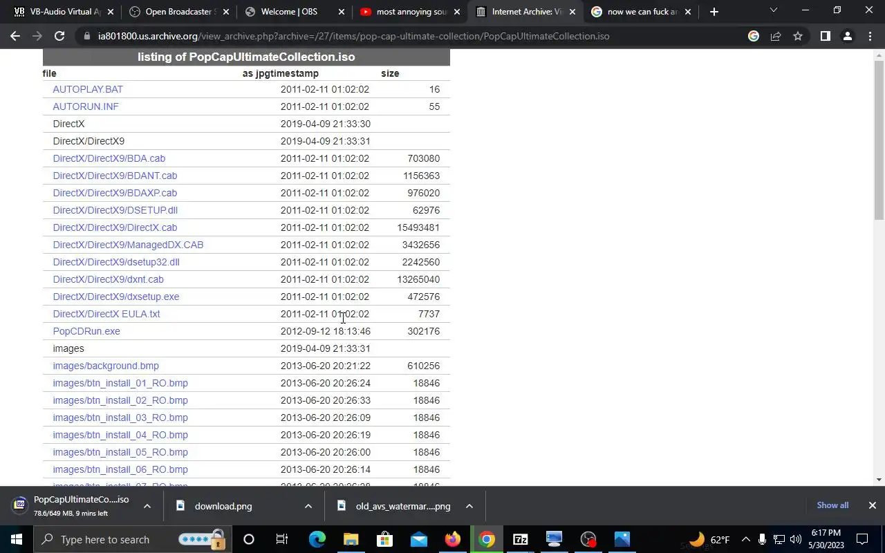
Task: Open the browser side panel
Action: click(x=825, y=36)
